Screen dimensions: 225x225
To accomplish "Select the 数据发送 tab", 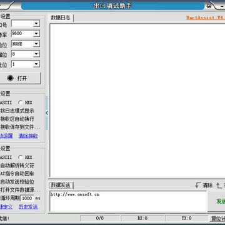I will (x=61, y=185).
